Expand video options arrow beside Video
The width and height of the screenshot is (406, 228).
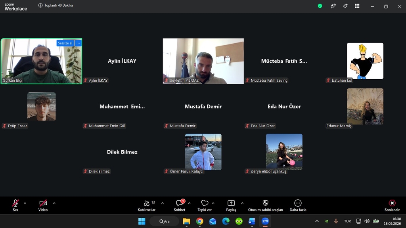point(54,203)
